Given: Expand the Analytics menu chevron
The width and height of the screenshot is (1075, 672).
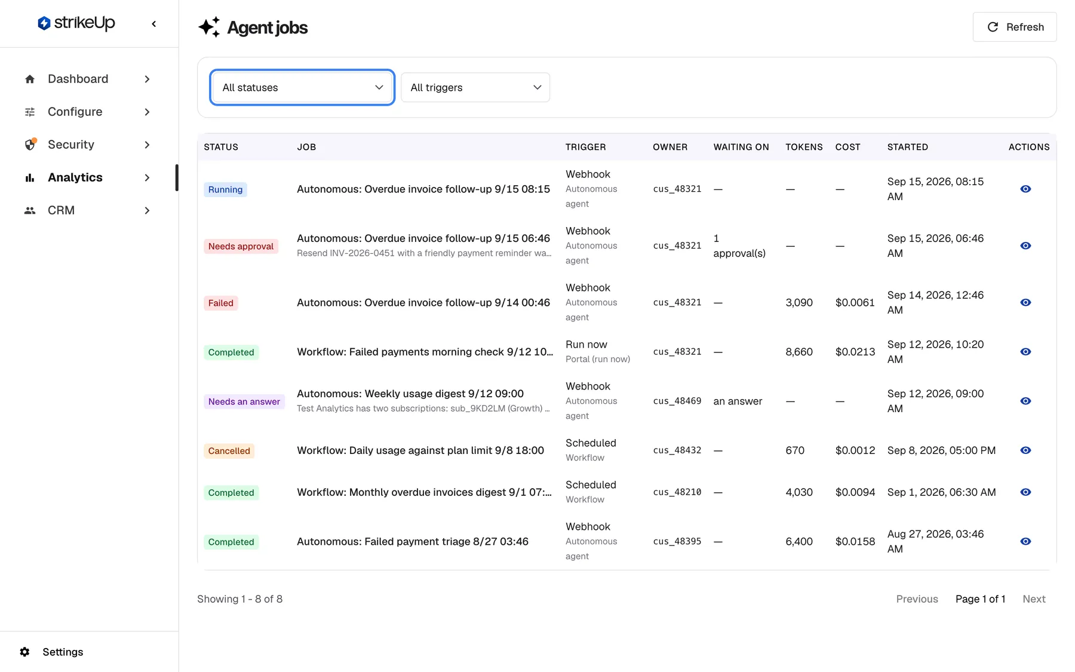Looking at the screenshot, I should tap(147, 178).
